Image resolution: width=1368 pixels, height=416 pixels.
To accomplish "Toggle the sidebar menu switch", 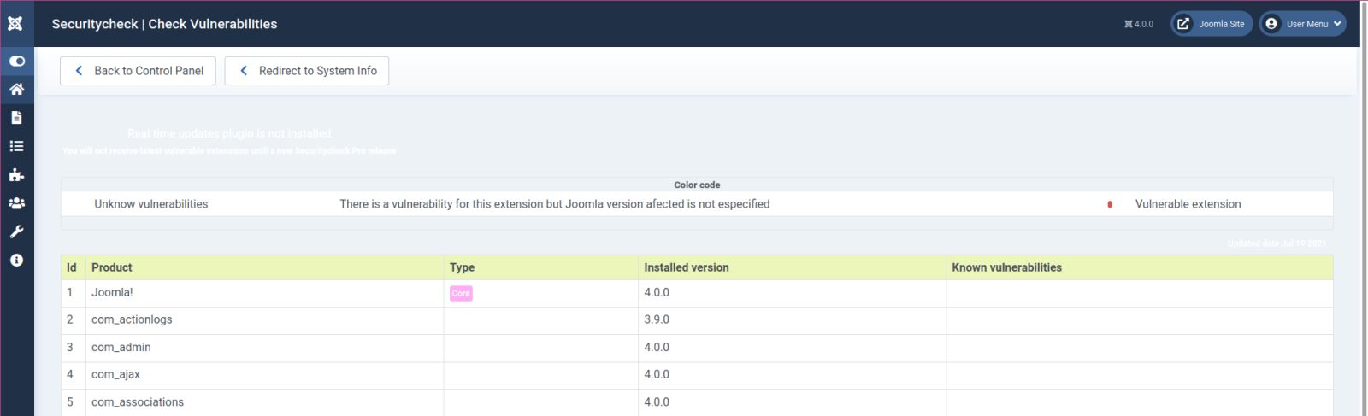I will (16, 61).
